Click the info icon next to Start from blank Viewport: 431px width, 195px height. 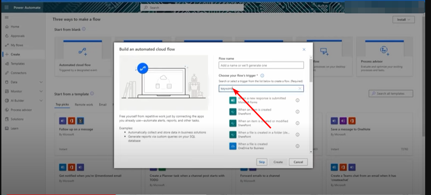(x=84, y=29)
